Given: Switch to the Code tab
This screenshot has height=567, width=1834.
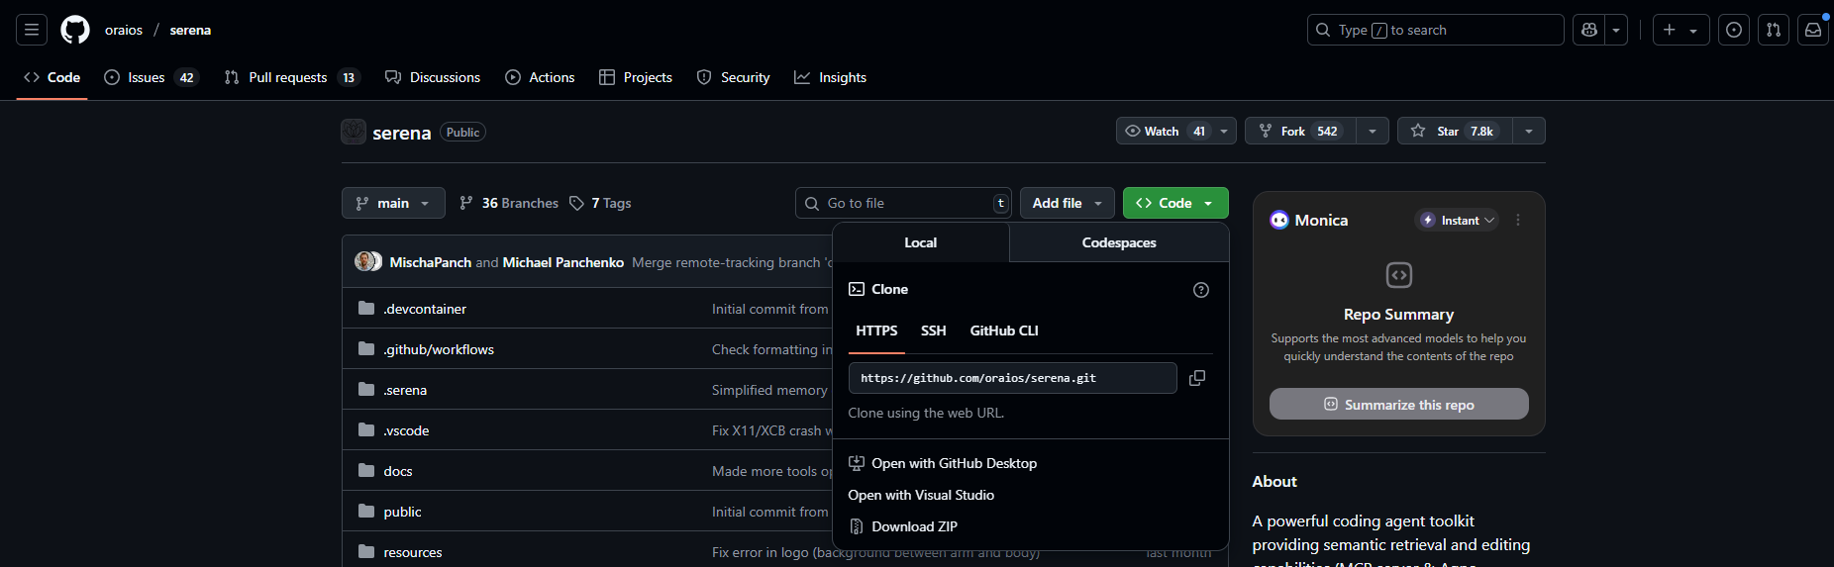Looking at the screenshot, I should pyautogui.click(x=52, y=77).
